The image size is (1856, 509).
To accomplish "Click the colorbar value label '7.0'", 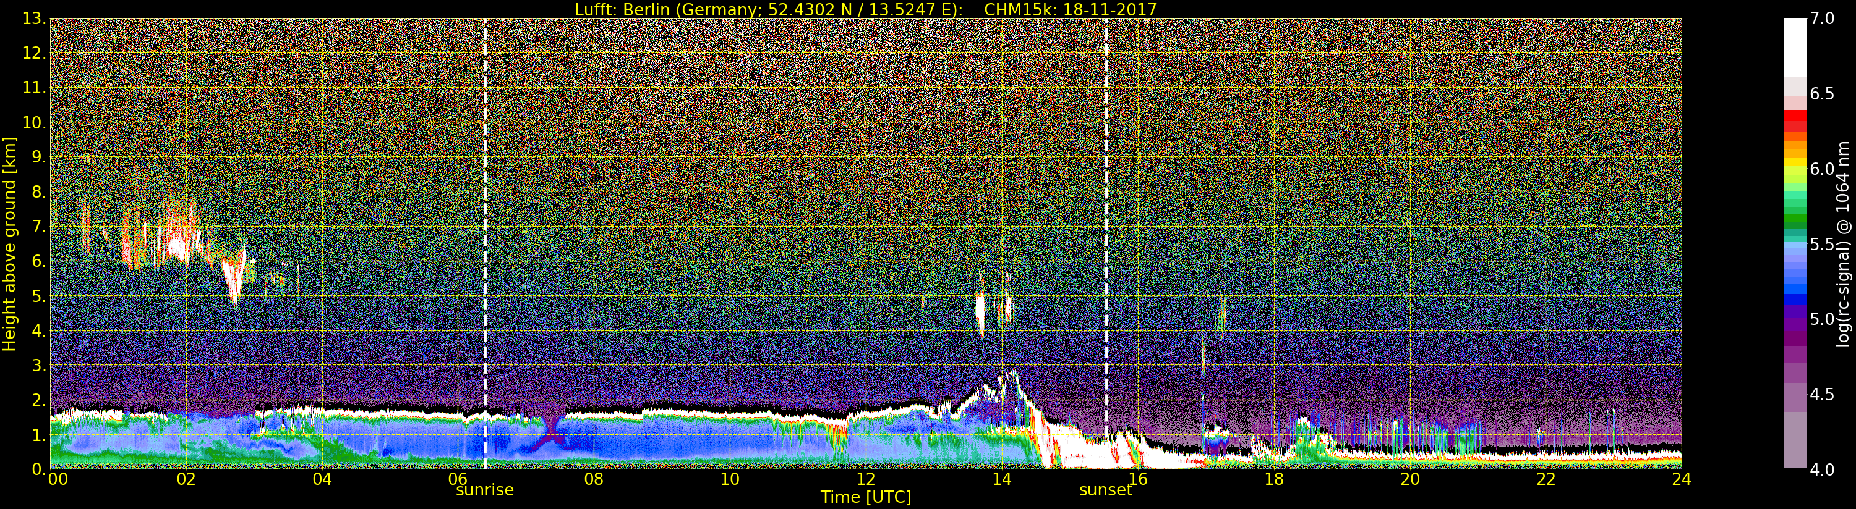I will [1822, 19].
